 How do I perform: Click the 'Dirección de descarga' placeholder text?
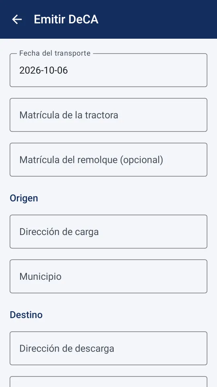(x=67, y=348)
